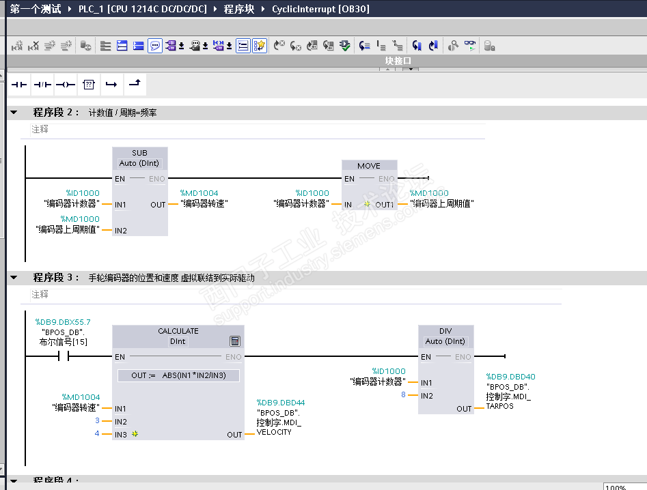The width and height of the screenshot is (647, 490).
Task: Delete network toolbar icon
Action: tap(33, 46)
